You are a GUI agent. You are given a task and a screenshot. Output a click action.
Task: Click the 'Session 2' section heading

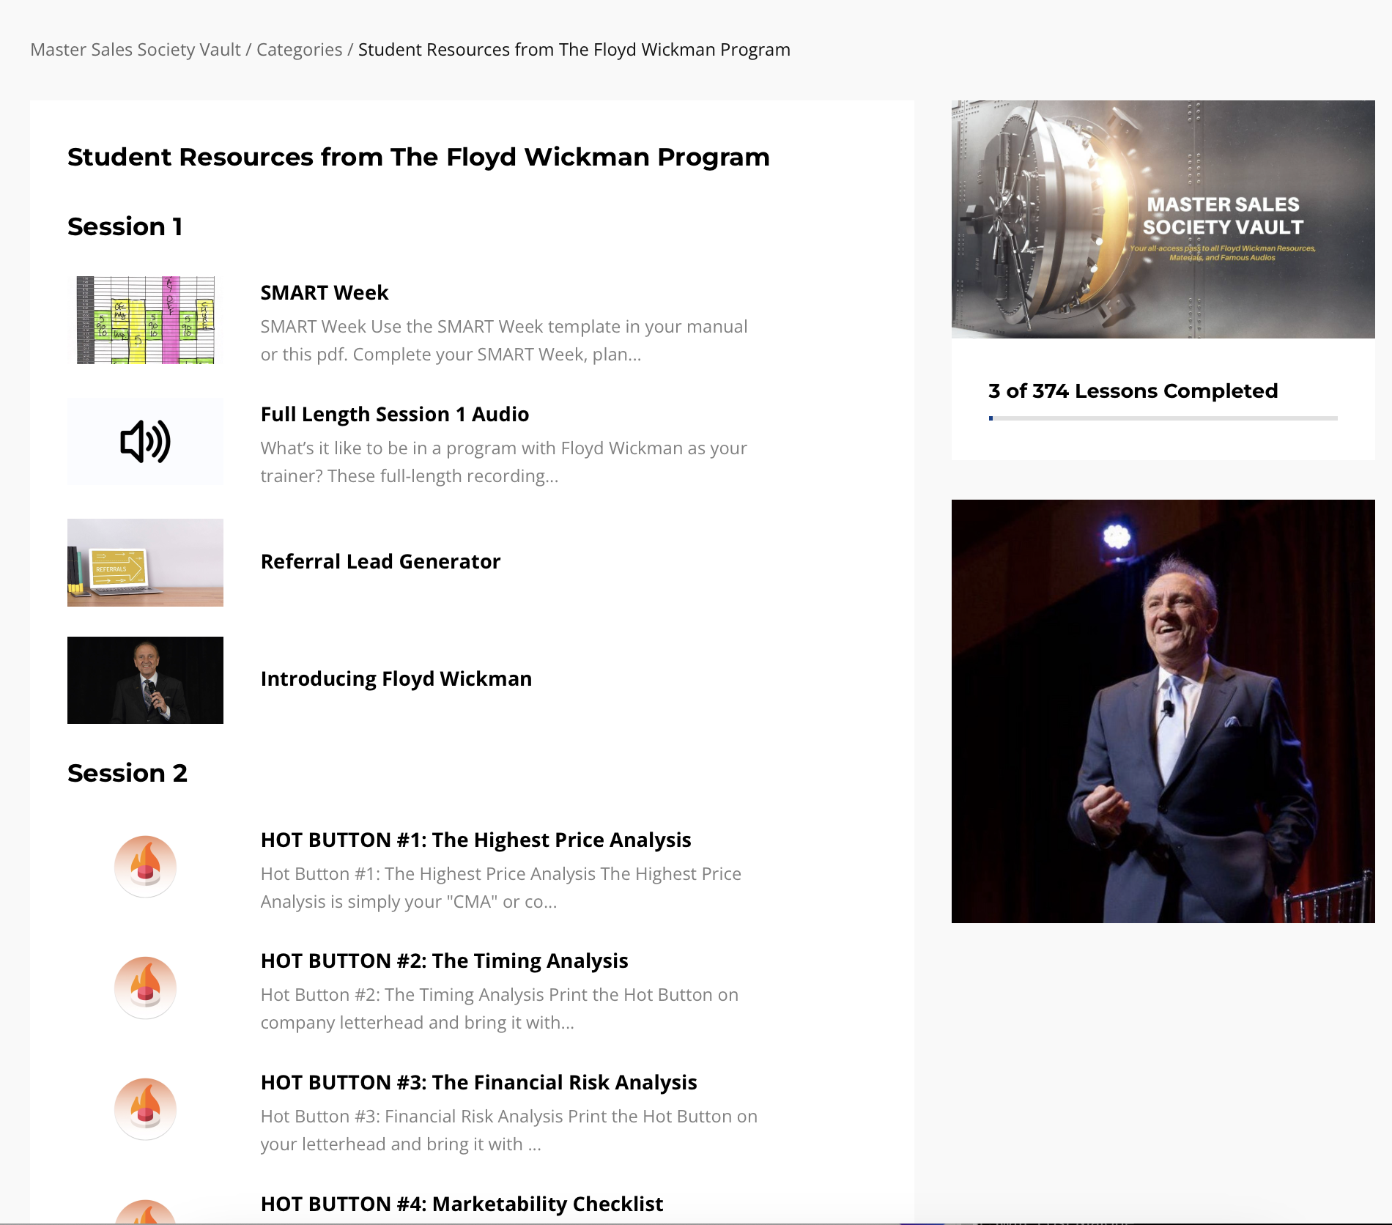127,773
